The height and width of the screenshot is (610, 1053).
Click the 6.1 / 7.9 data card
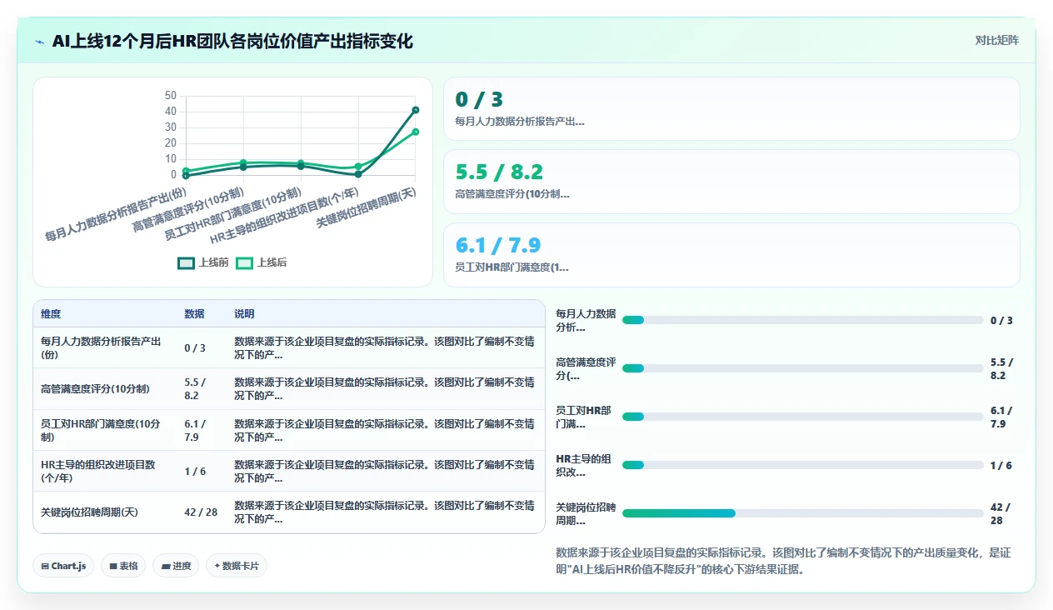(x=731, y=255)
